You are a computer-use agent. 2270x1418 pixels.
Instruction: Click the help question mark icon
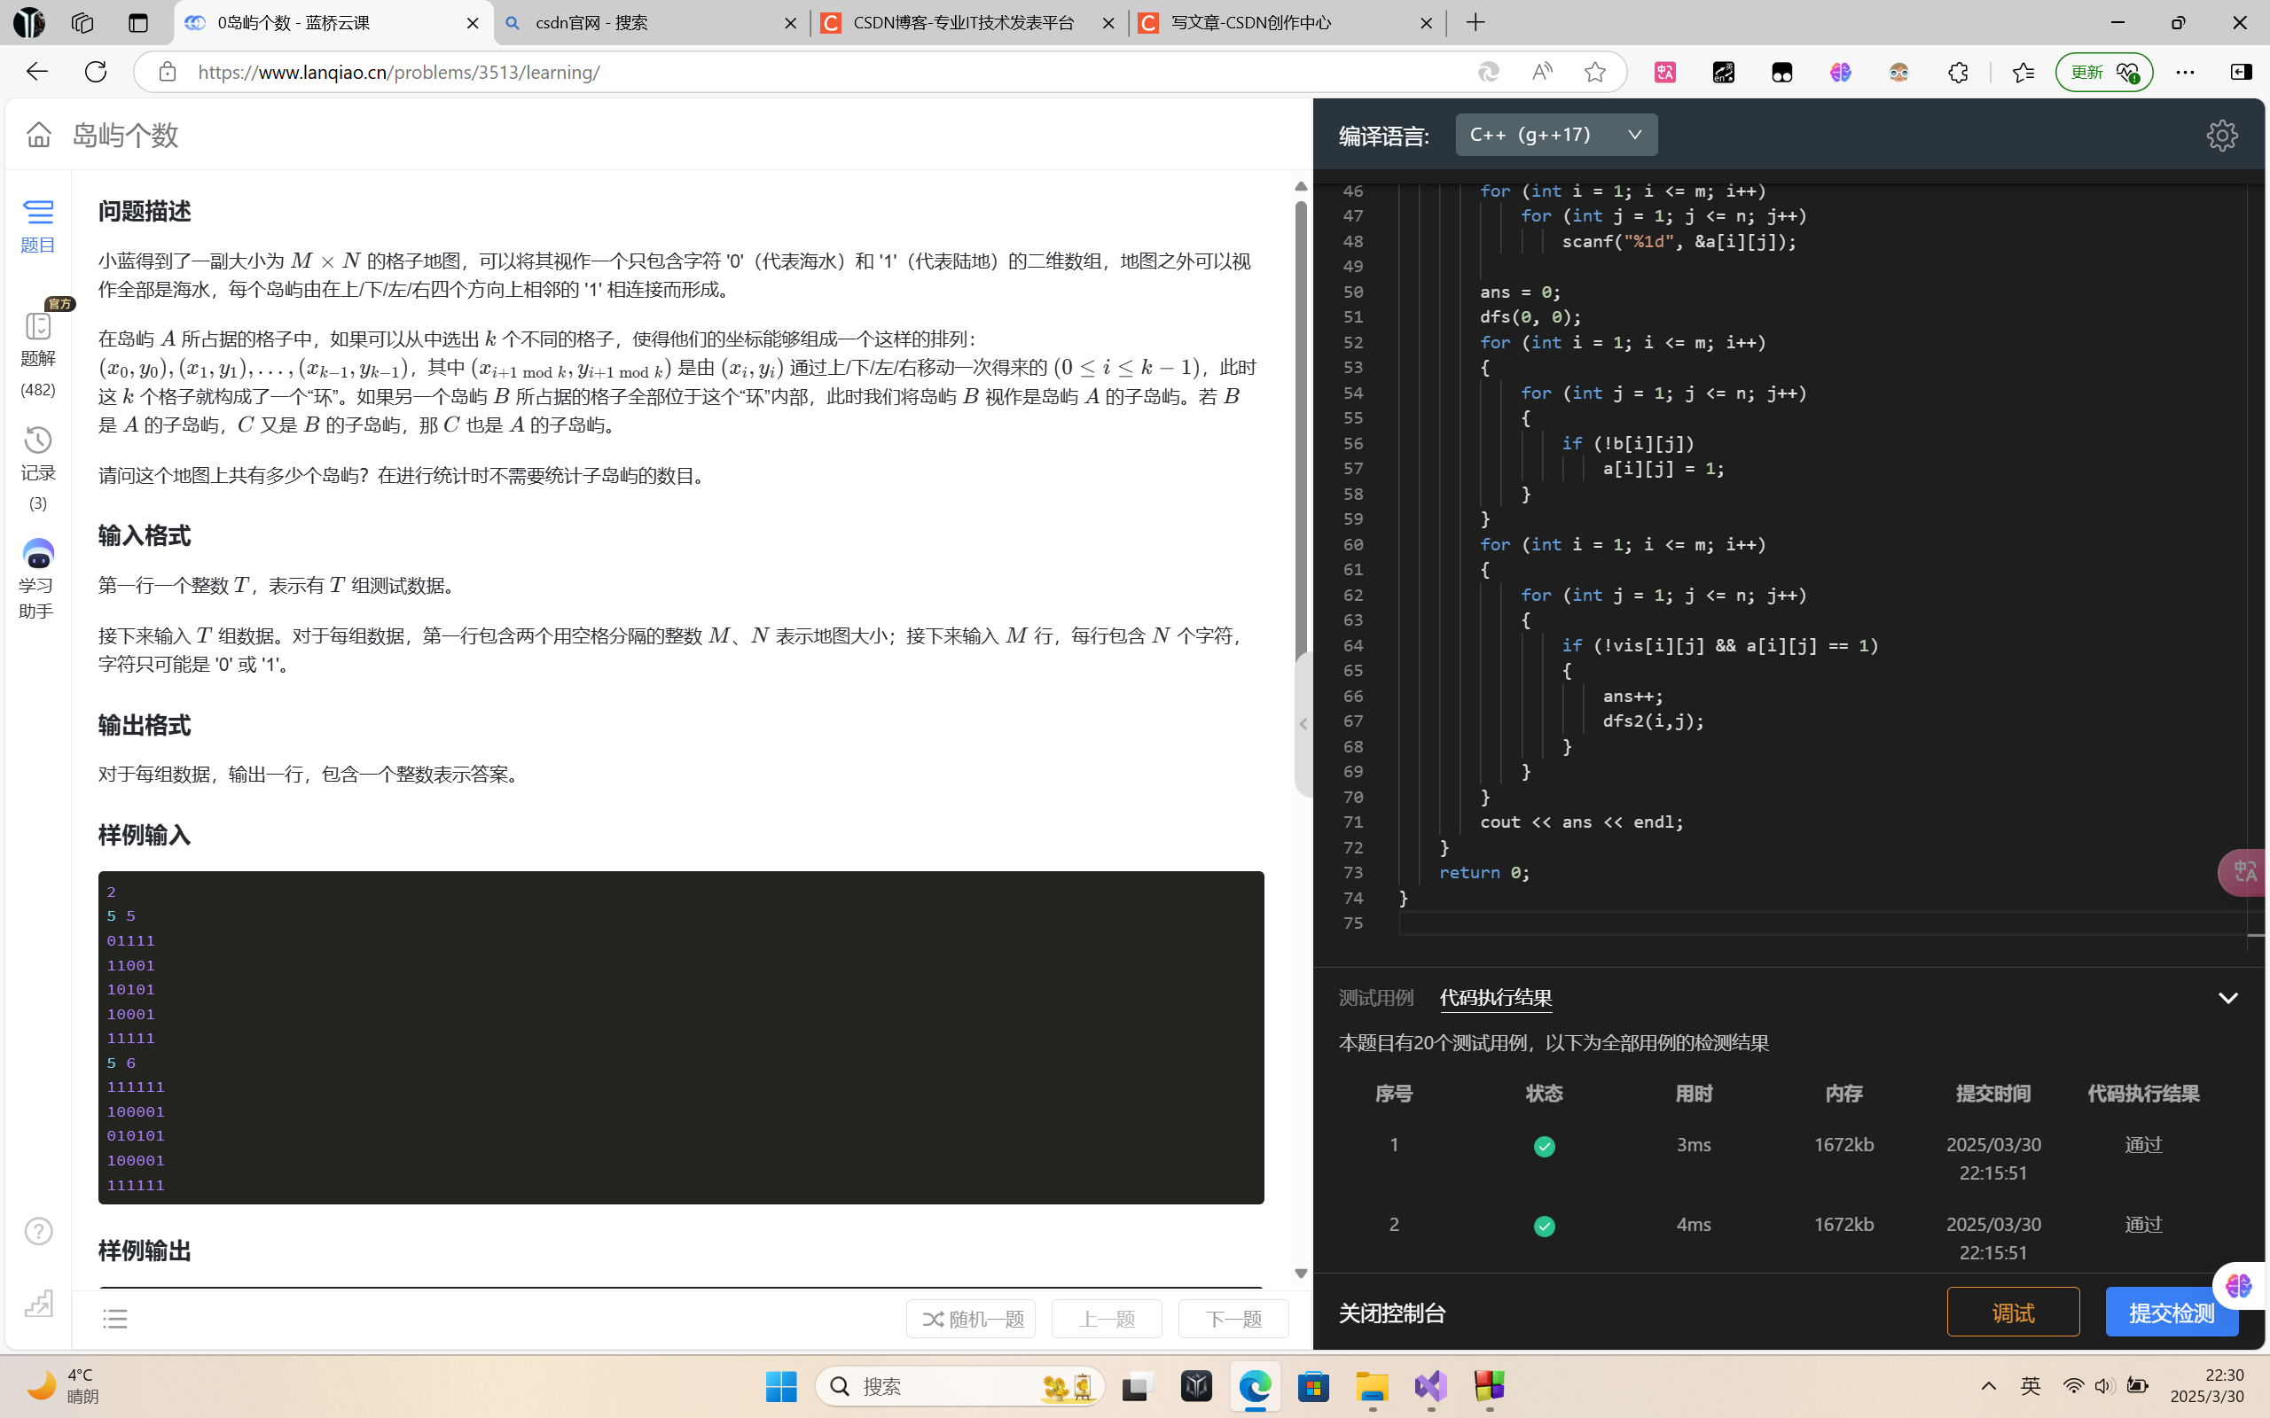[x=38, y=1230]
